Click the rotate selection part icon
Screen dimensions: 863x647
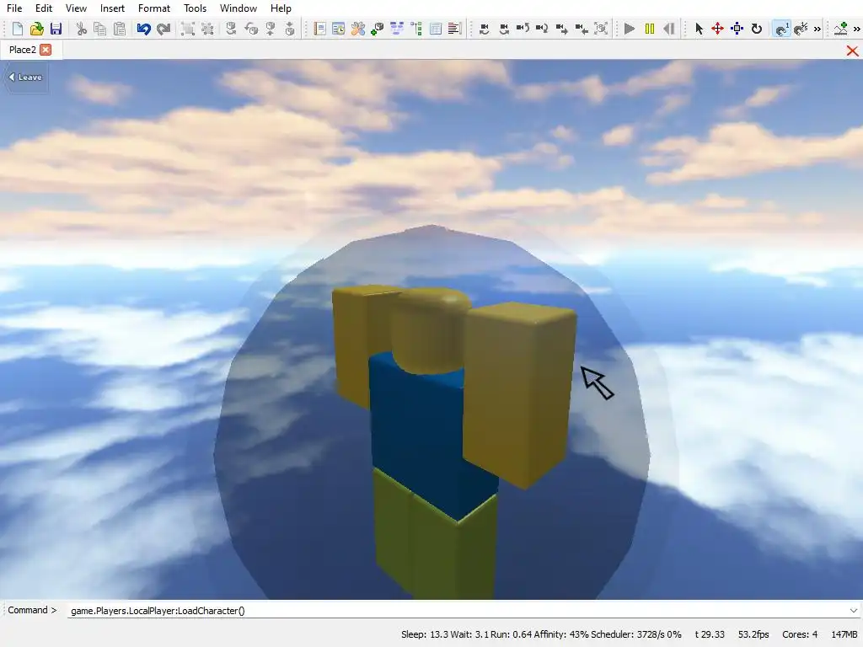click(x=231, y=29)
